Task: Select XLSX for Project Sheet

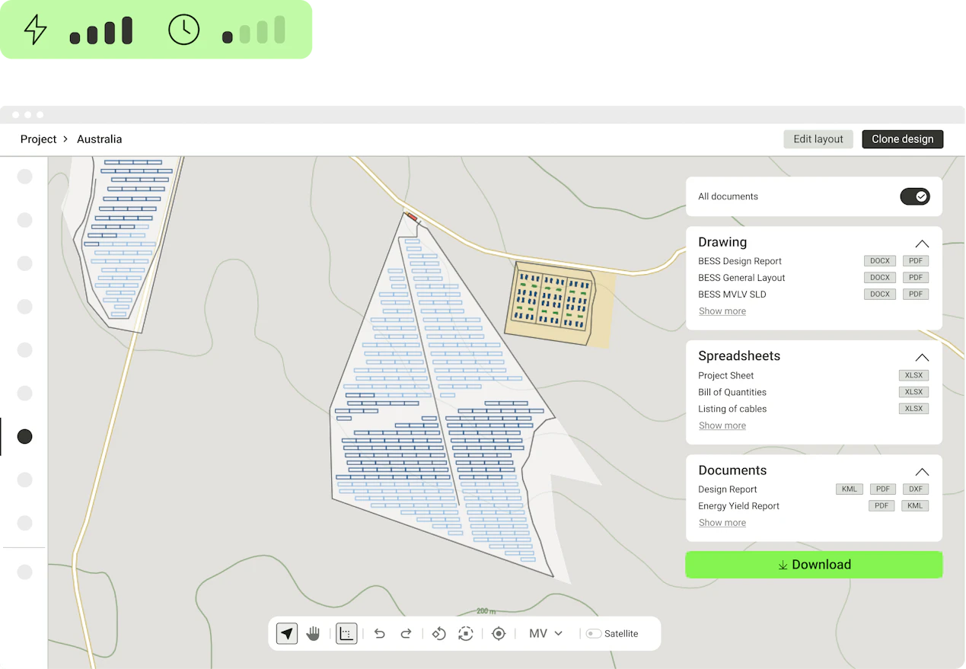Action: [x=913, y=375]
